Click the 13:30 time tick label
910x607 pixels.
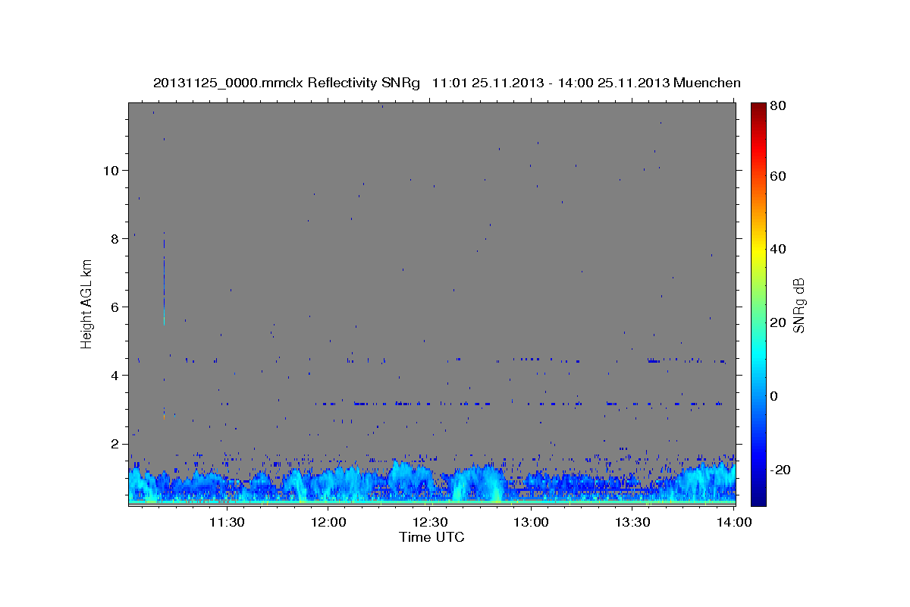[632, 522]
